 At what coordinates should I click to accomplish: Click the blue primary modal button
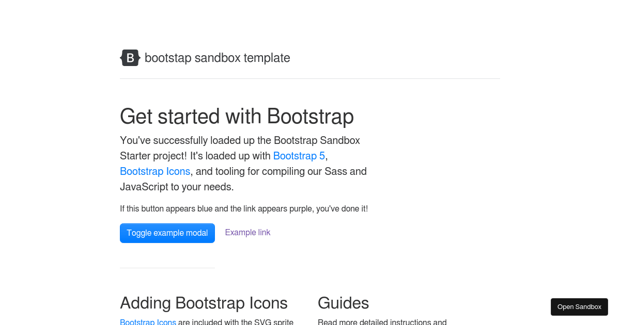click(167, 233)
